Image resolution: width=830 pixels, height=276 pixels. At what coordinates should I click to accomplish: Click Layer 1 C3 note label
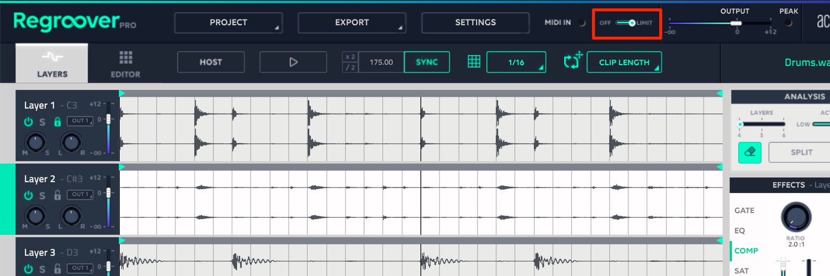(x=72, y=105)
